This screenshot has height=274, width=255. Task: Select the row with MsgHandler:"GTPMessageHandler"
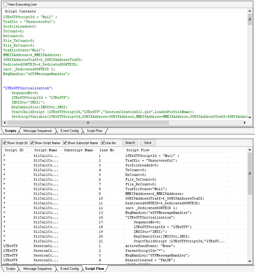tap(157, 255)
